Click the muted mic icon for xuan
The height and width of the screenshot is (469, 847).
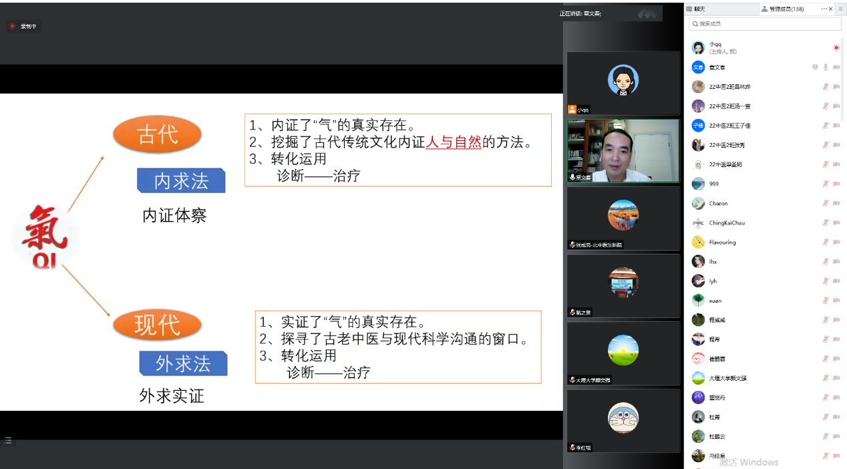click(x=826, y=301)
